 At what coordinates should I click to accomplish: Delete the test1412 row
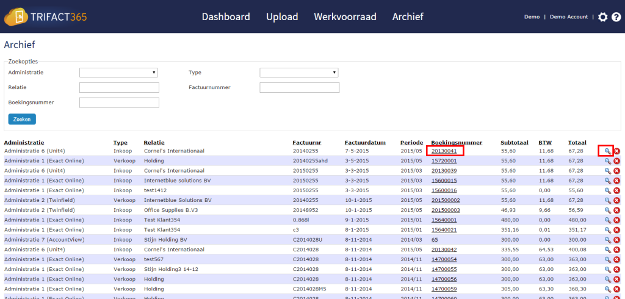tap(616, 190)
